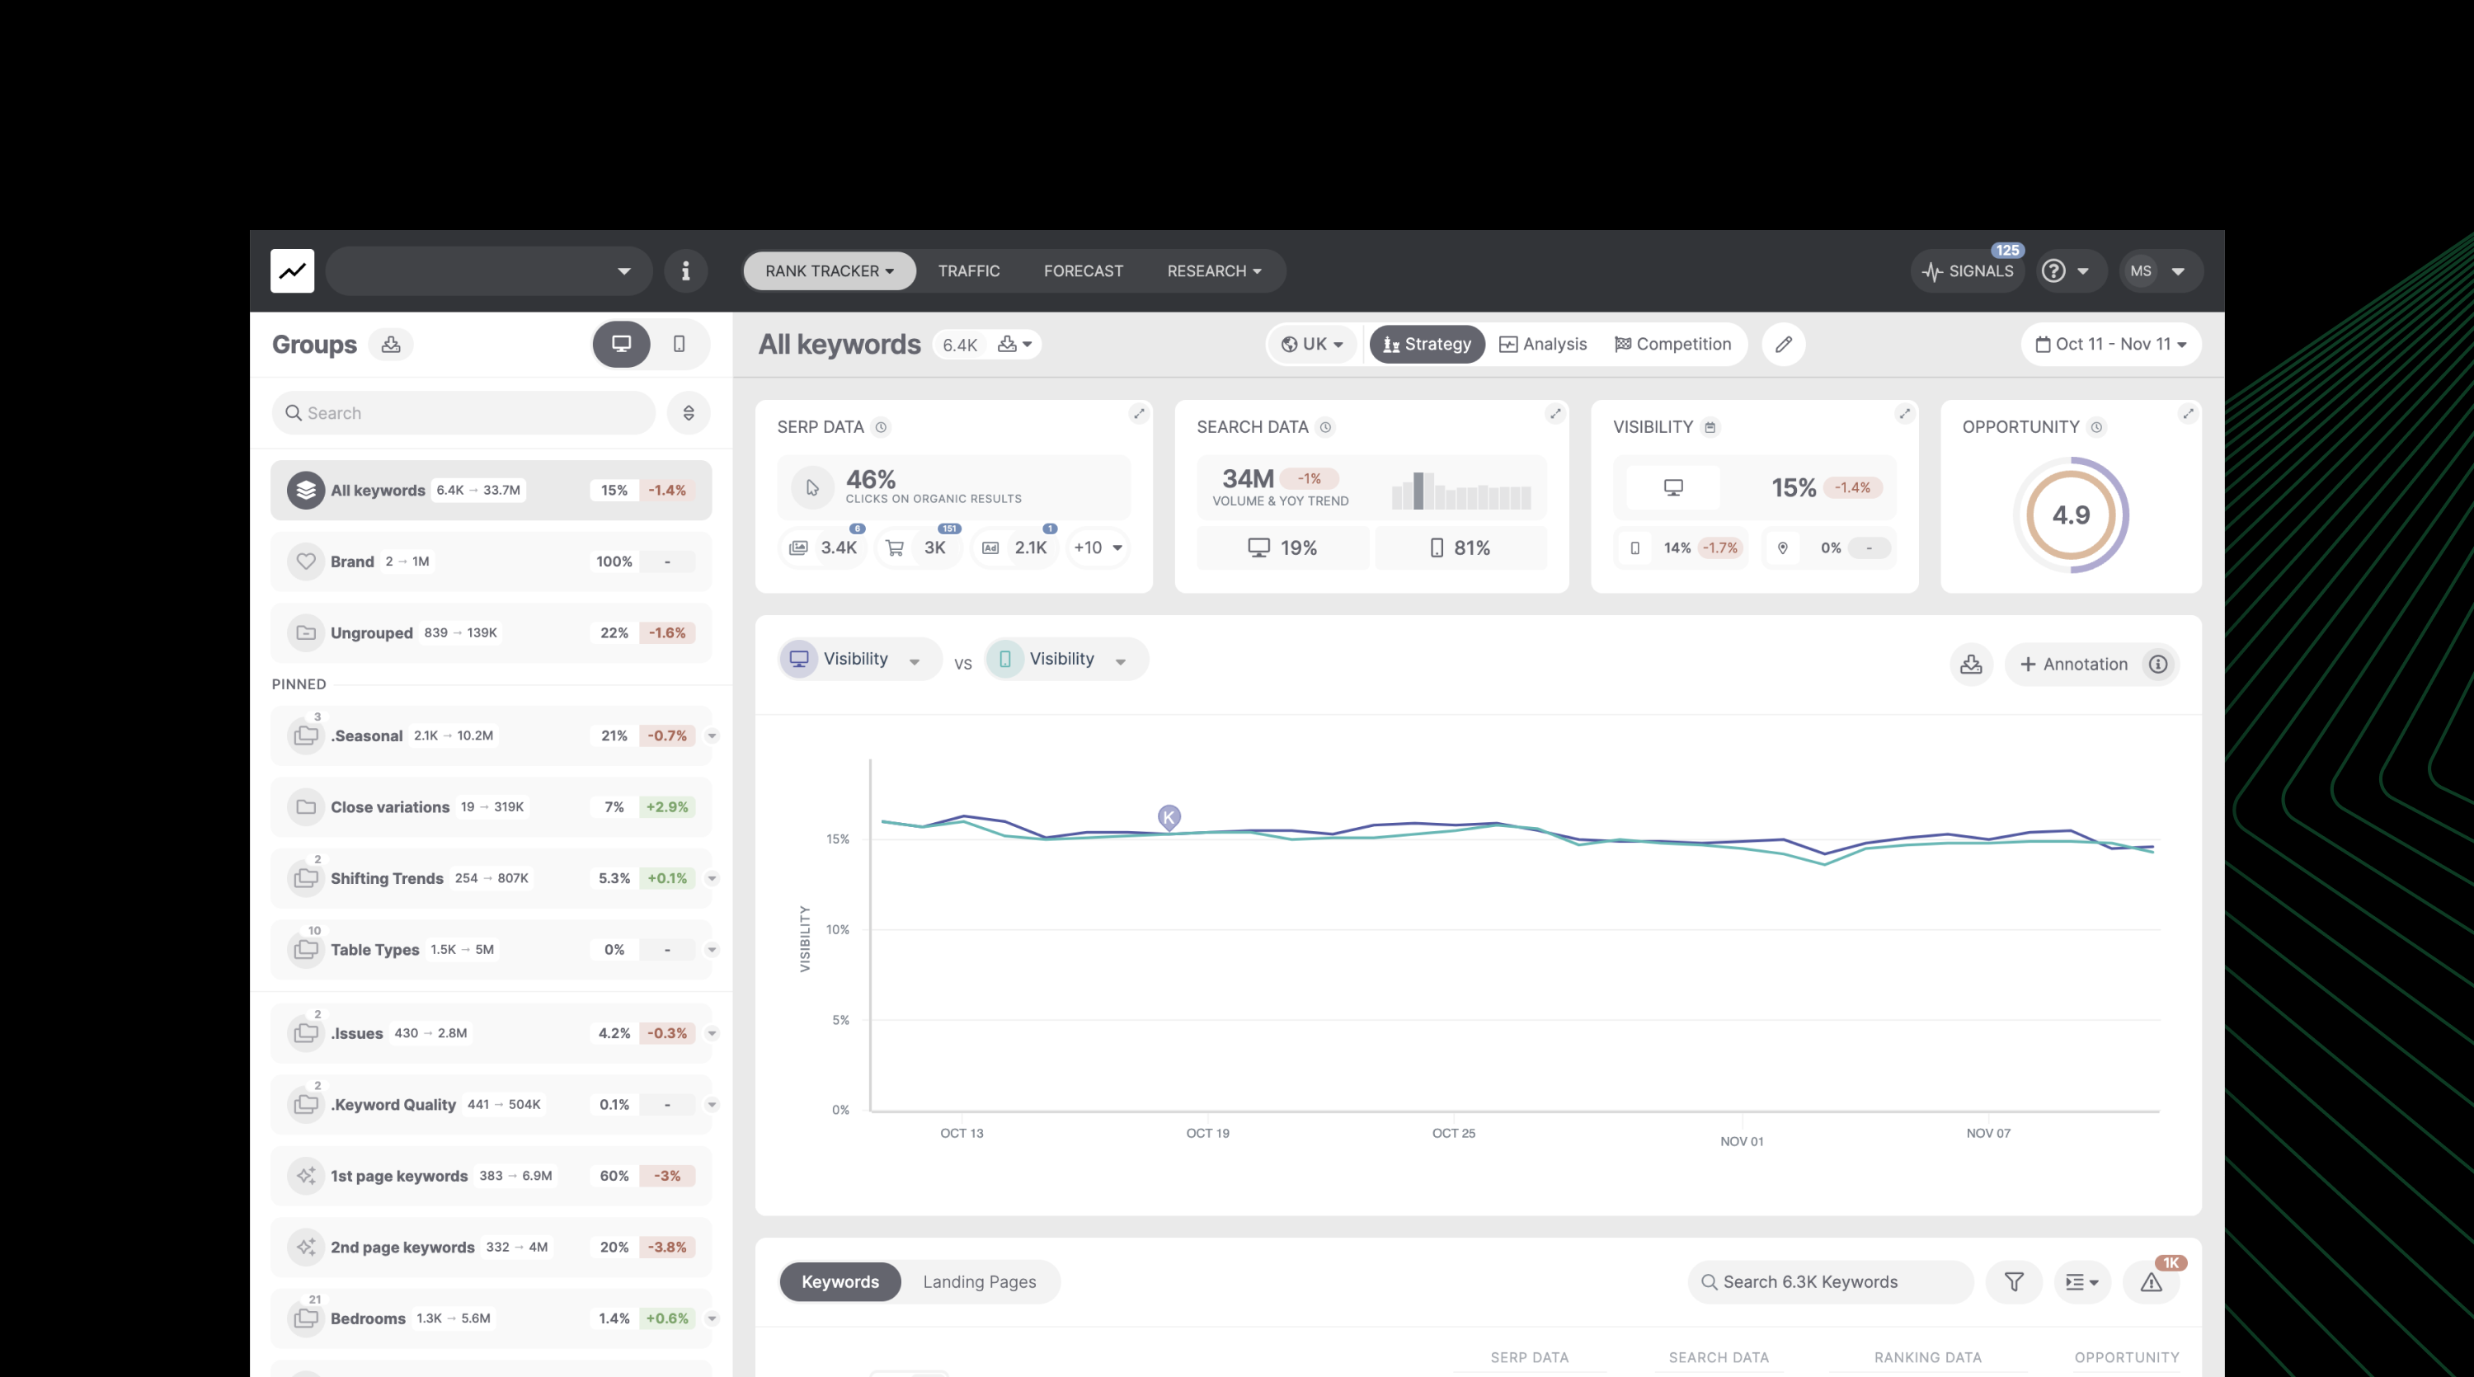The height and width of the screenshot is (1377, 2474).
Task: Click the K annotation marker on chart
Action: [1169, 817]
